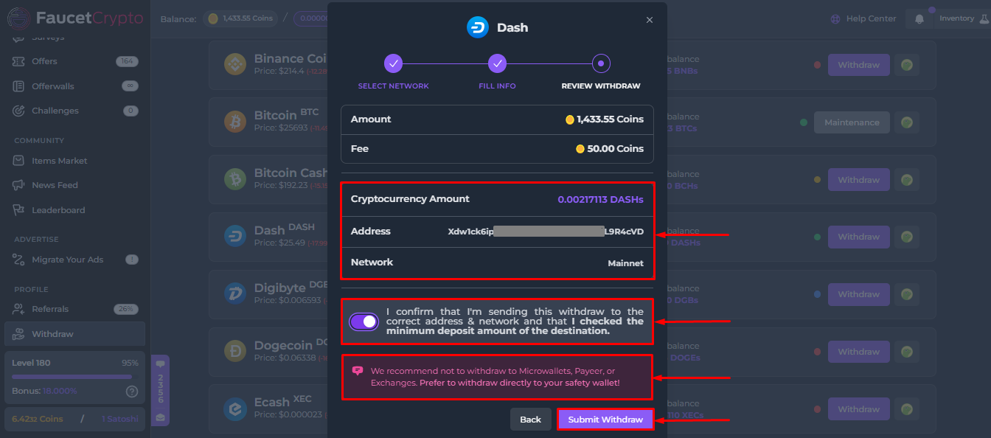Click green icon button in Dash row
Image resolution: width=991 pixels, height=438 pixels.
point(907,237)
